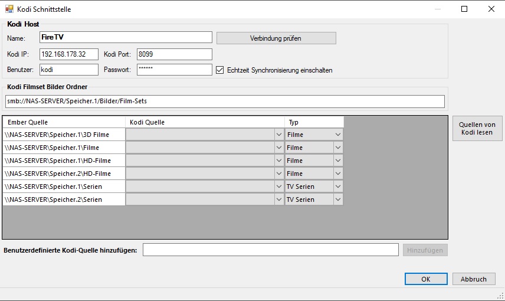Click the Kodi Port field showing 8099

(174, 54)
